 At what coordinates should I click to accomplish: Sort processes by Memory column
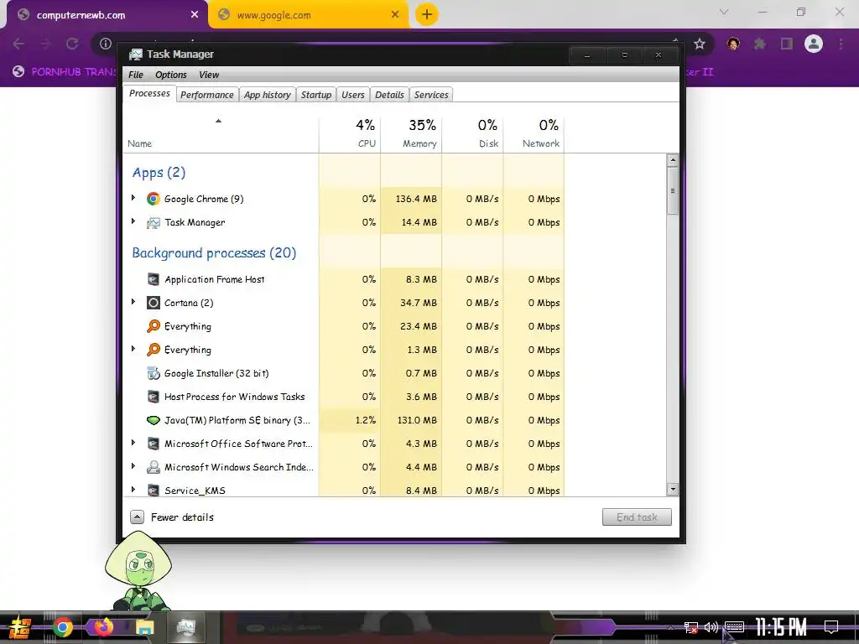[411, 133]
